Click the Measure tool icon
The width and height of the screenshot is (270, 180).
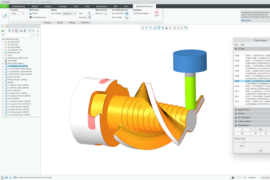[105, 14]
